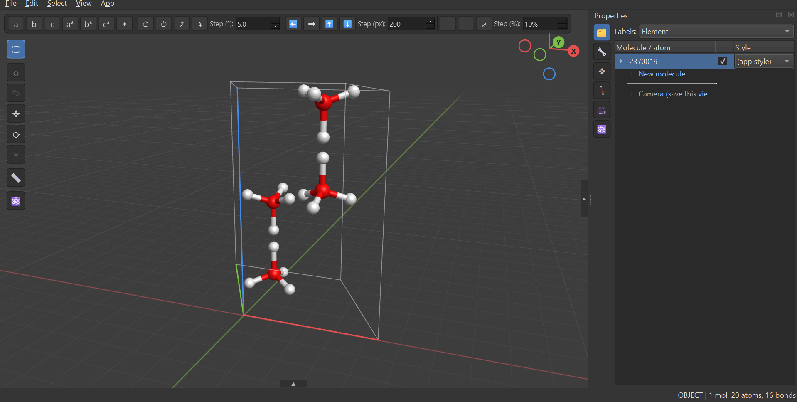Select the rectangle selection tool
This screenshot has height=402, width=797.
tap(16, 49)
